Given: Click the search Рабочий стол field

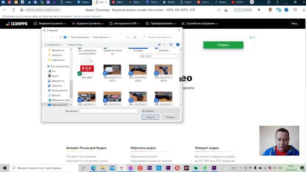Looking at the screenshot, I should (160, 37).
